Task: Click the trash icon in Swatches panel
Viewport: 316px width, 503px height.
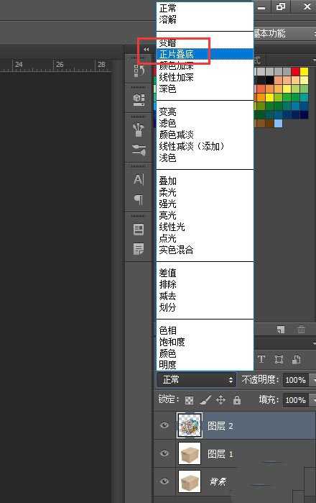Action: point(301,330)
